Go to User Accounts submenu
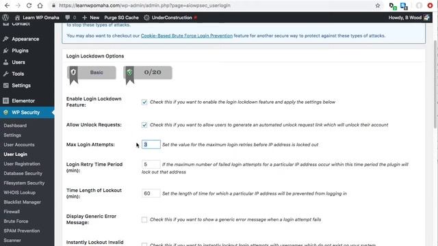Screen dimensions: 438x246 19,145
